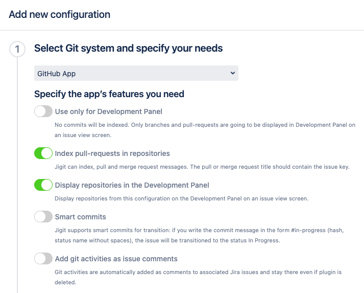Enable the Smart commits toggle
Viewport: 364px width, 293px height.
point(43,217)
